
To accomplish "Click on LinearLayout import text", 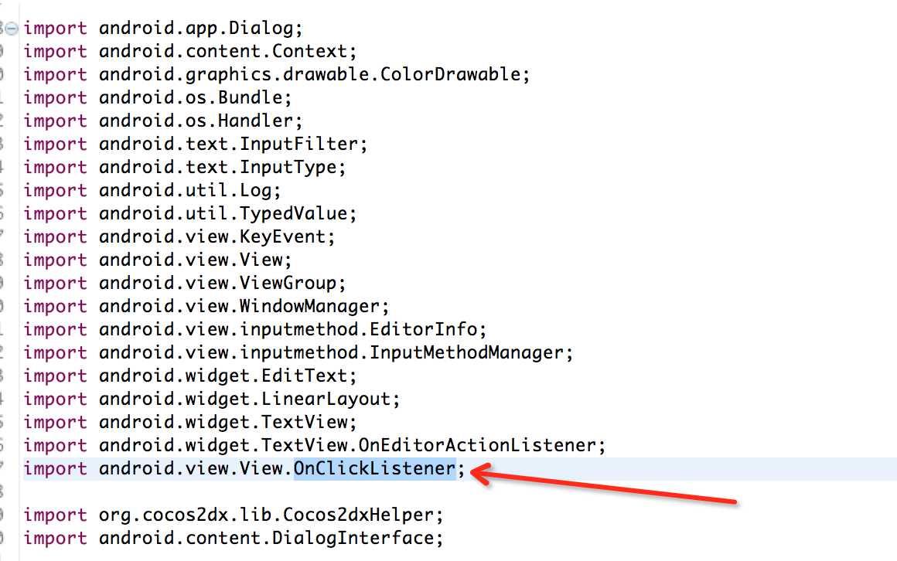I will [346, 399].
